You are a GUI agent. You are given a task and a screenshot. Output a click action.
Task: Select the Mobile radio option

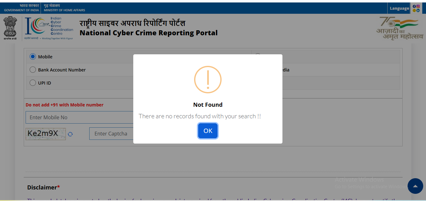33,57
